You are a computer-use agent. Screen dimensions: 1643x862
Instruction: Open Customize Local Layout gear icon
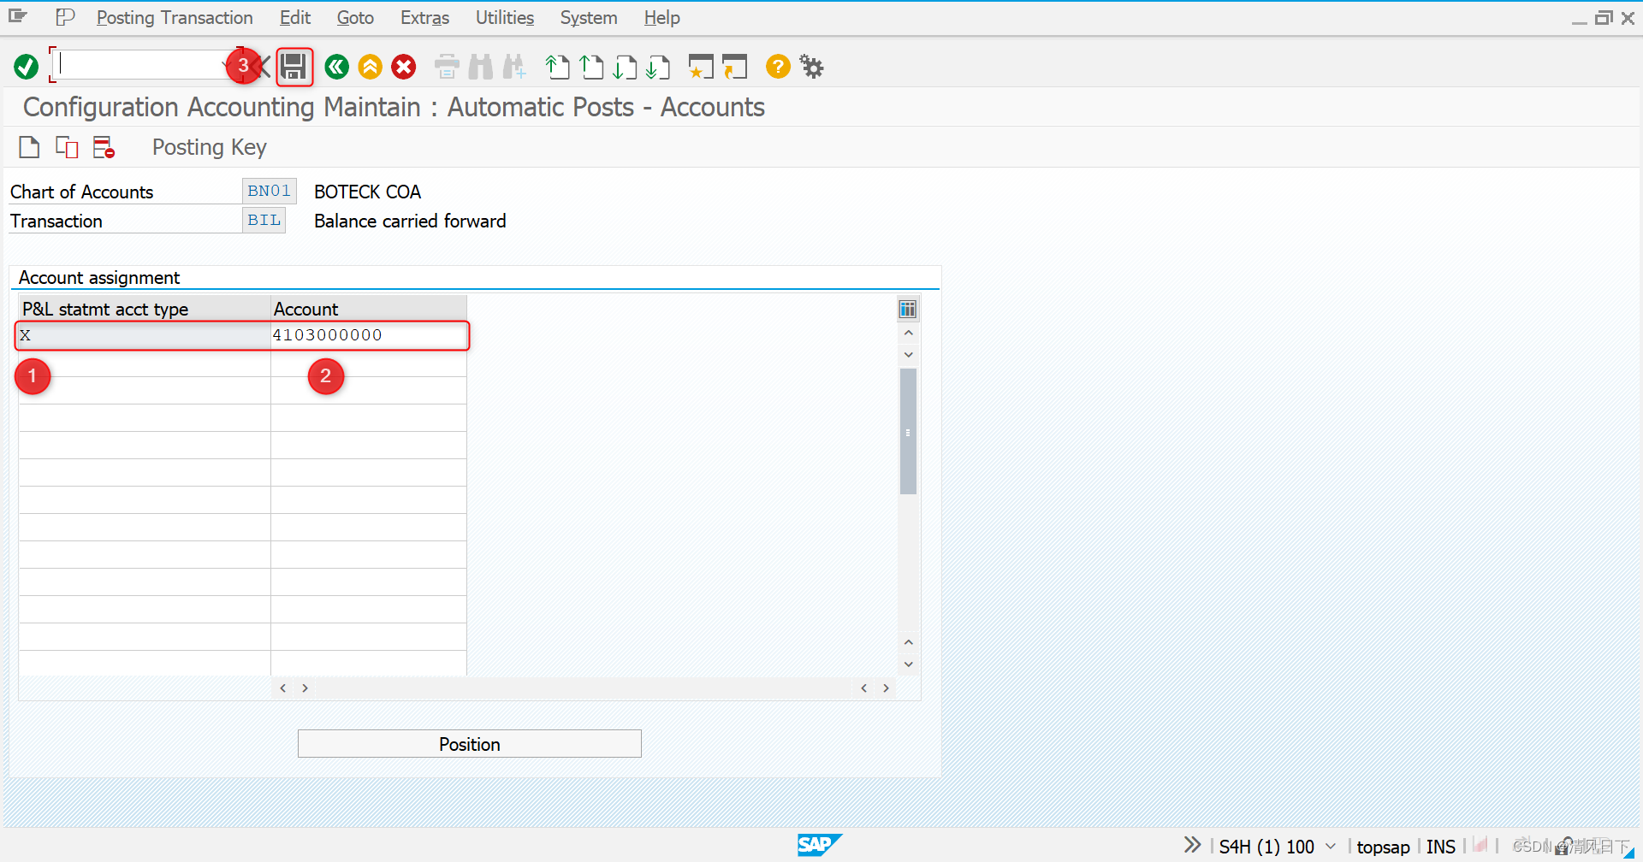coord(811,67)
